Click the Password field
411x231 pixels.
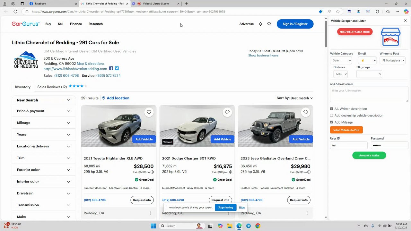point(389,145)
